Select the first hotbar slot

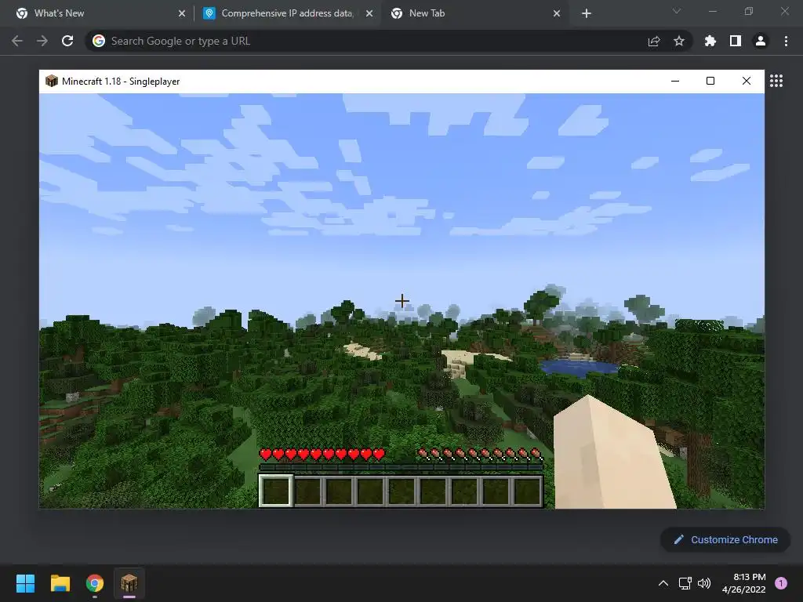tap(276, 491)
